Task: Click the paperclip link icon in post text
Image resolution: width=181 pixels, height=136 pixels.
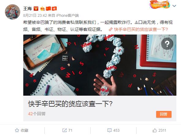Action: click(111, 29)
